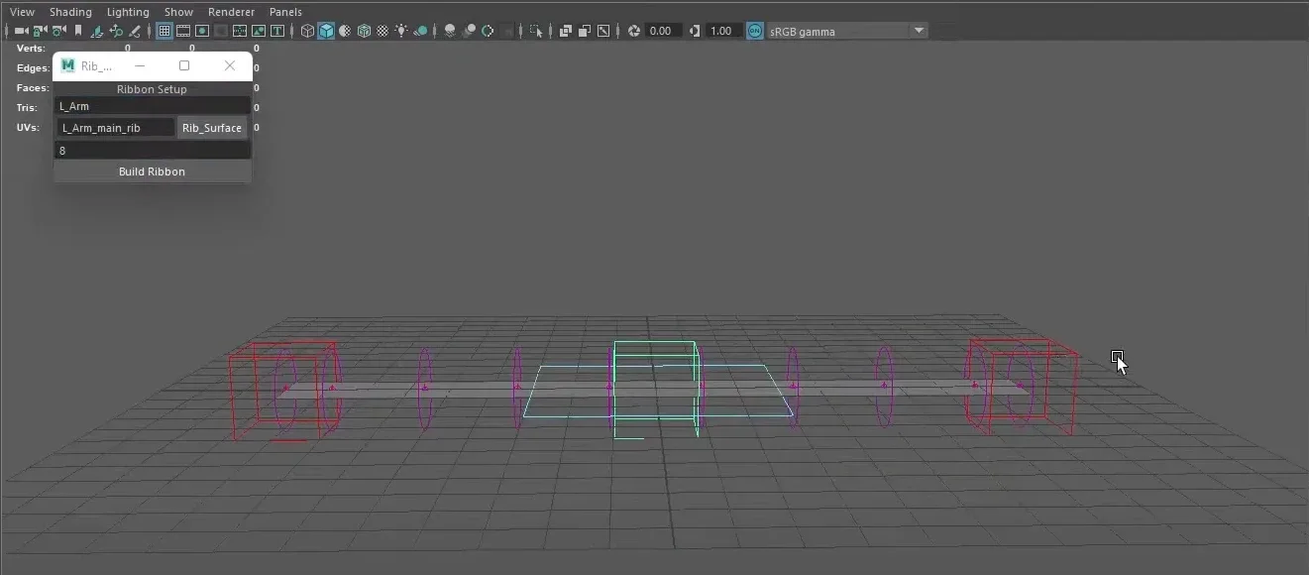
Task: Toggle the Gate Mask icon
Action: pos(221,31)
